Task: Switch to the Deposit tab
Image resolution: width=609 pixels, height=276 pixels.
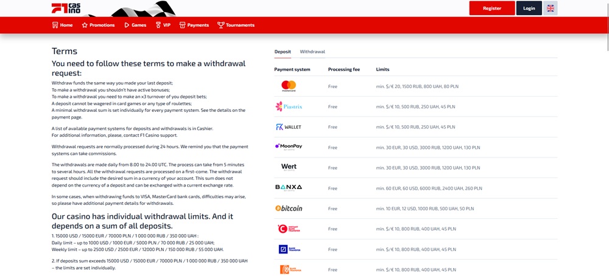Action: coord(283,52)
